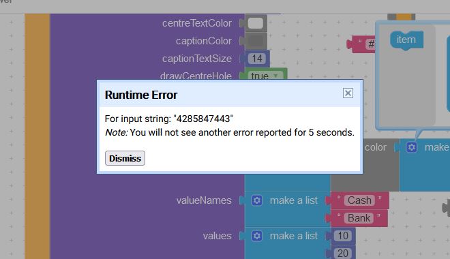Select the orange block bar on left

37,136
